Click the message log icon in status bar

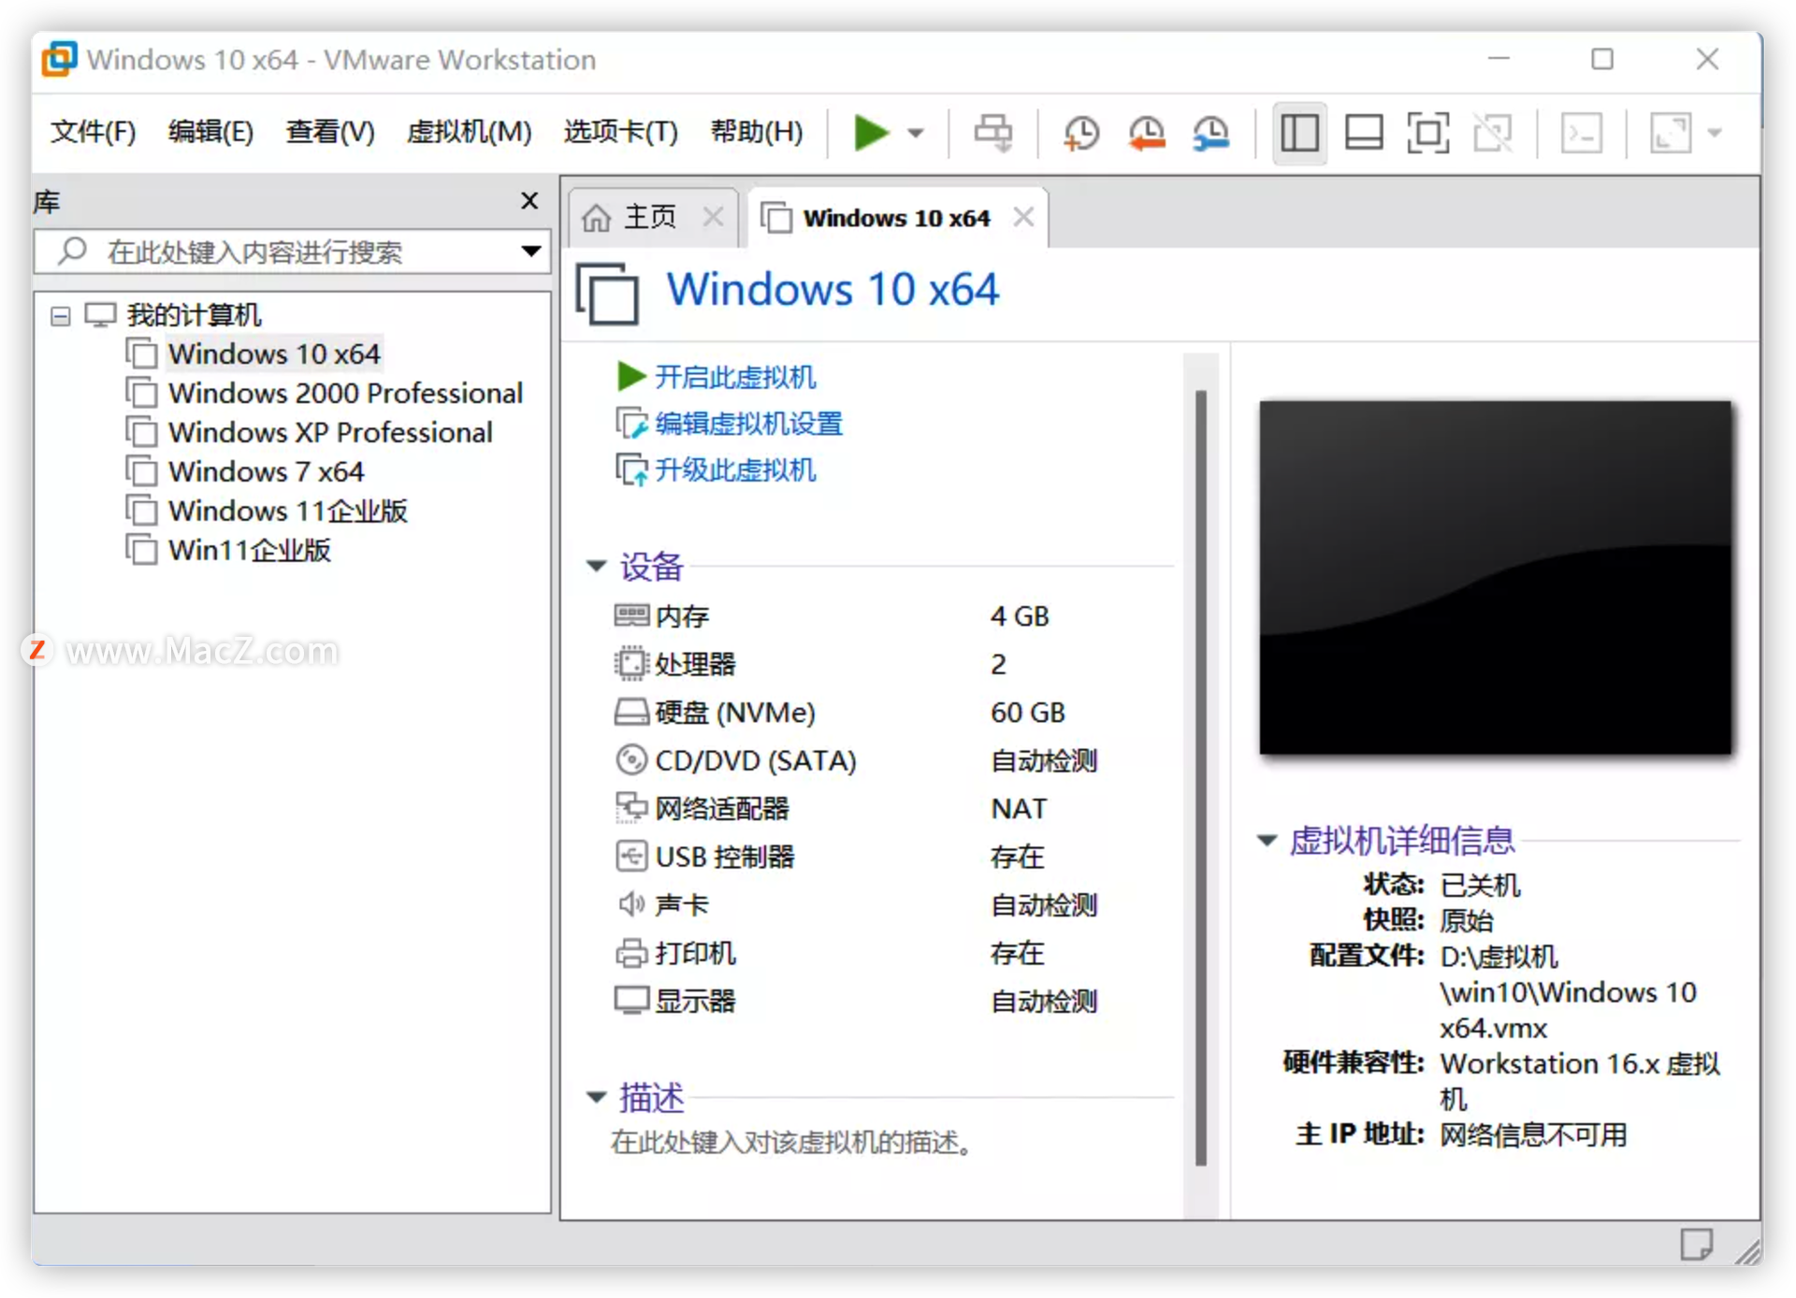click(x=1696, y=1245)
